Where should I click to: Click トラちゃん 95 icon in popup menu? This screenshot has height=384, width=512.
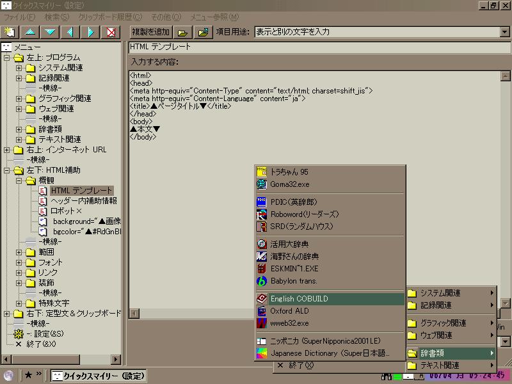click(262, 172)
